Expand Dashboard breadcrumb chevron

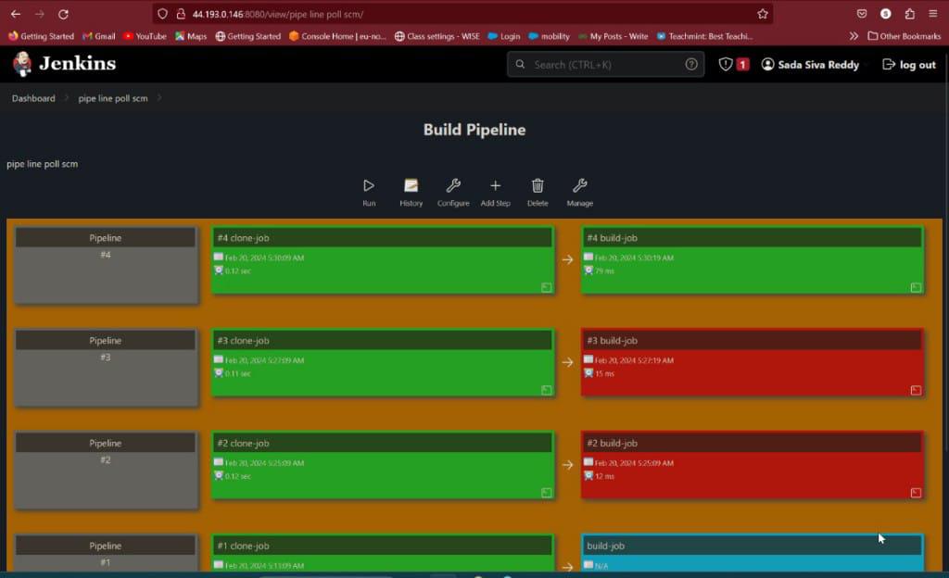(x=67, y=98)
